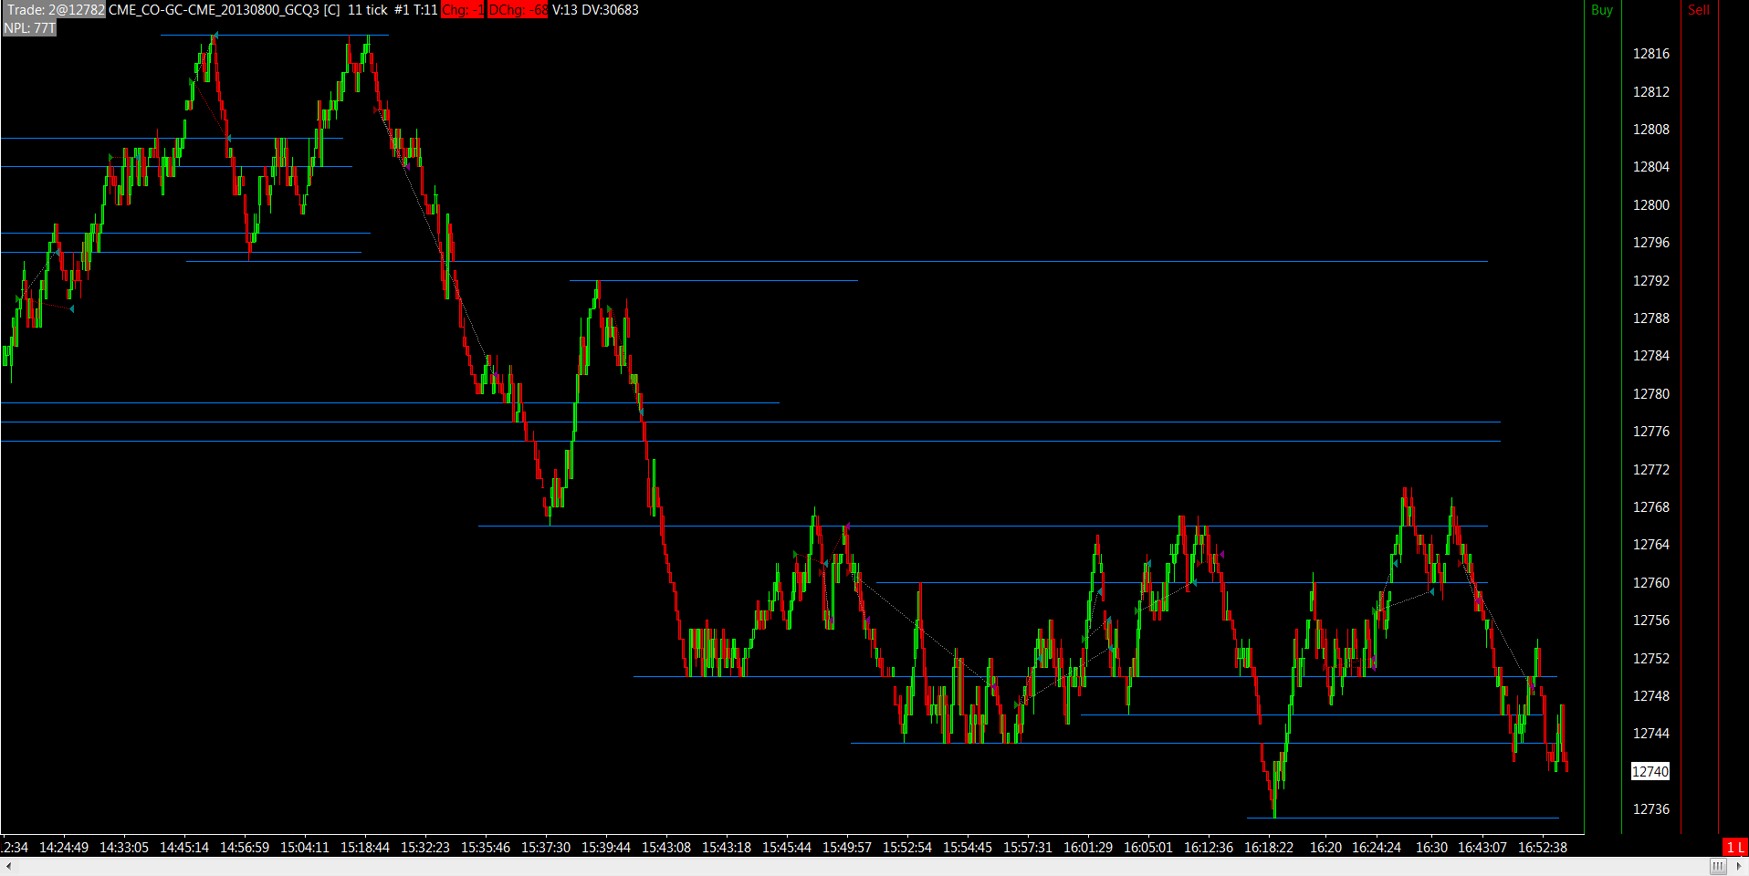Viewport: 1749px width, 876px height.
Task: Click the red 'Chg: -1' value
Action: (x=462, y=10)
